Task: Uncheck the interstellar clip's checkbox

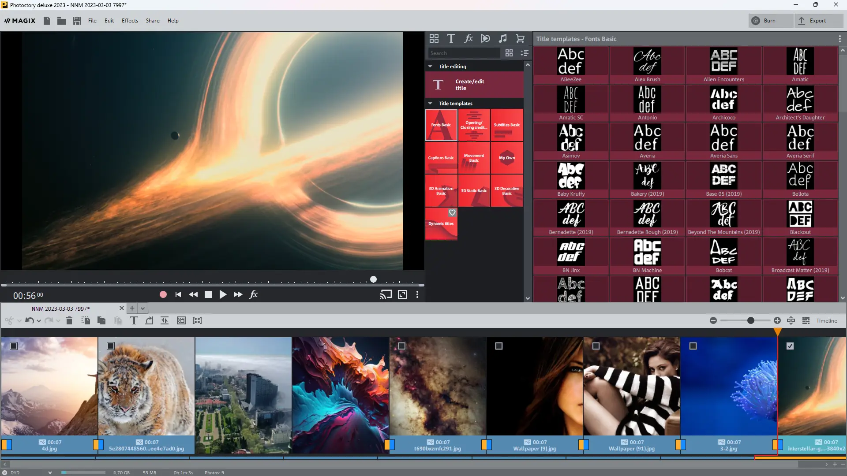Action: point(790,346)
